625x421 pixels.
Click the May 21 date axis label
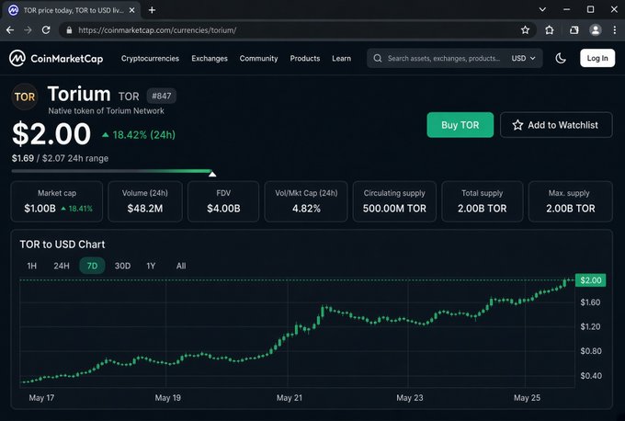290,398
